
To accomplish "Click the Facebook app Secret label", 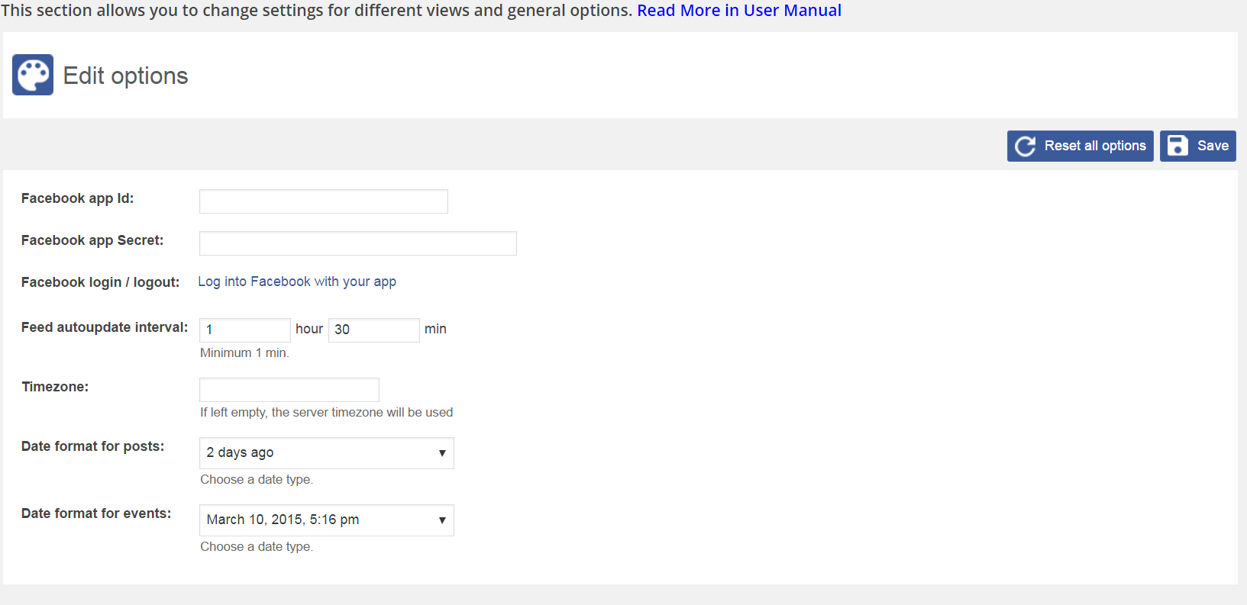I will [92, 240].
